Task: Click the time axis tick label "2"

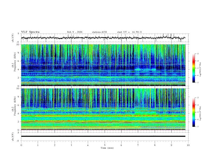Action: [x=55, y=145]
